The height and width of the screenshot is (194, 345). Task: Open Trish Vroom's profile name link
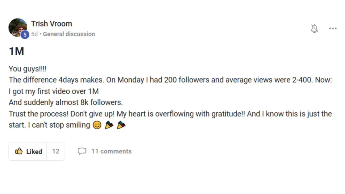51,24
